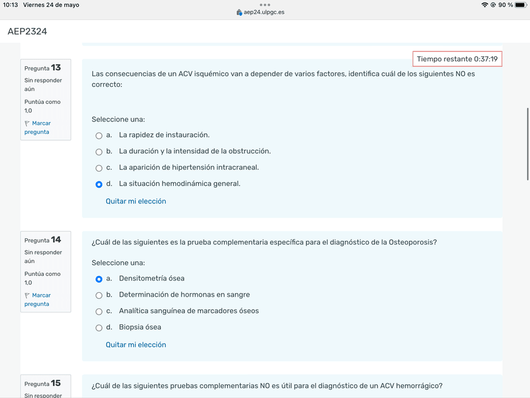Image resolution: width=530 pixels, height=398 pixels.
Task: Tap the Wi-Fi status icon
Action: click(x=484, y=5)
